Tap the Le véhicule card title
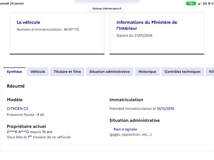214x160 pixels. 28,22
